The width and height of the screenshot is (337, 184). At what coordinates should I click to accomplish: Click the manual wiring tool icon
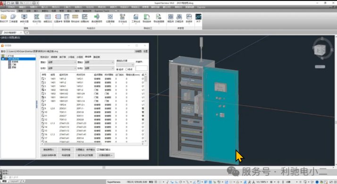(123, 17)
